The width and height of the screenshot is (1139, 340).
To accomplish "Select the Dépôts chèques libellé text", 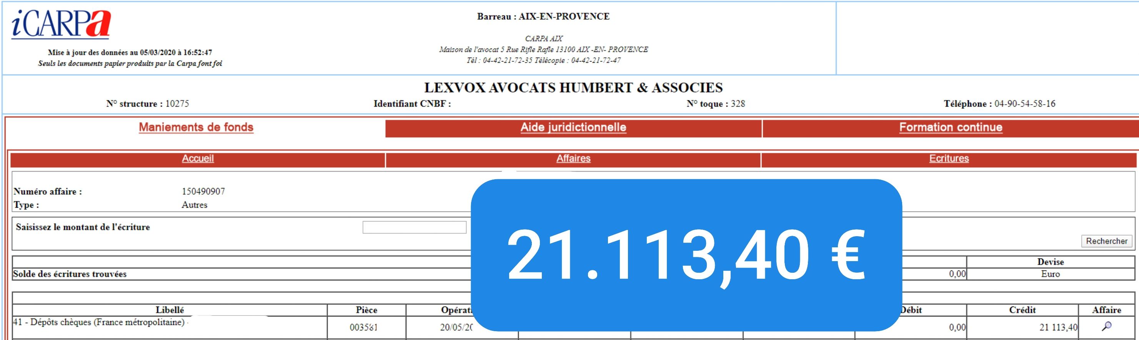I will [x=99, y=322].
